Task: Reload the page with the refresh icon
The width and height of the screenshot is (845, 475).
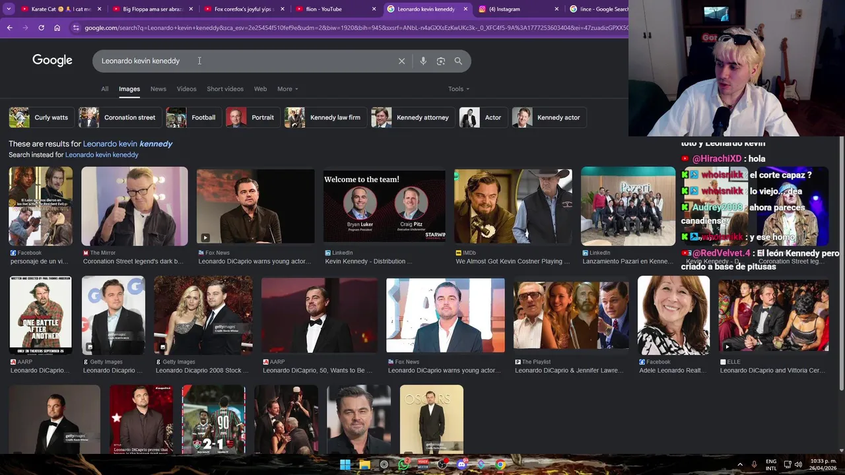Action: (x=41, y=28)
